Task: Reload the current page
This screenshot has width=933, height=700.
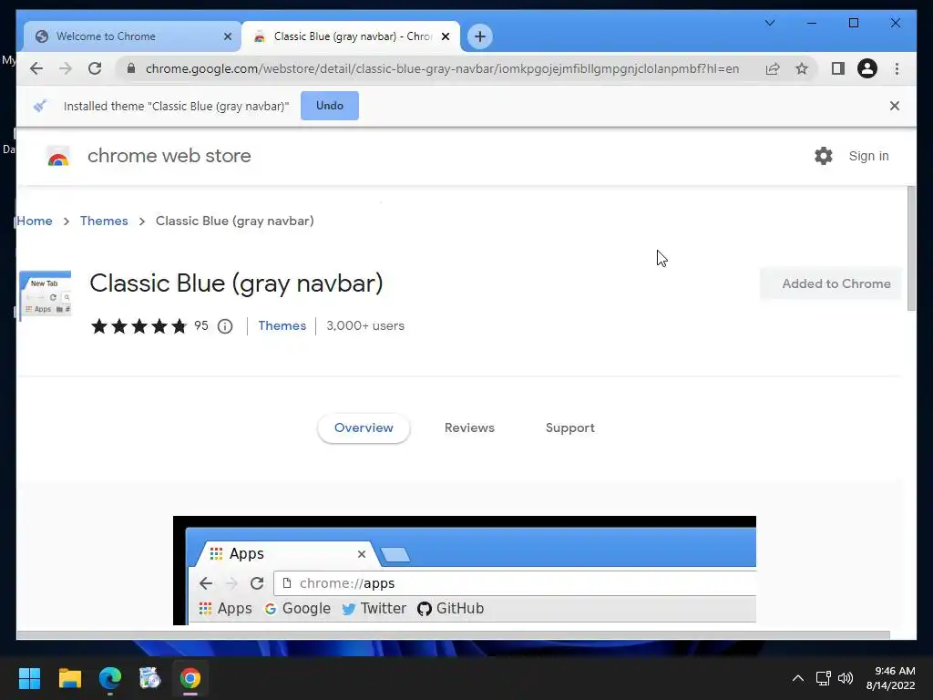Action: coord(95,68)
